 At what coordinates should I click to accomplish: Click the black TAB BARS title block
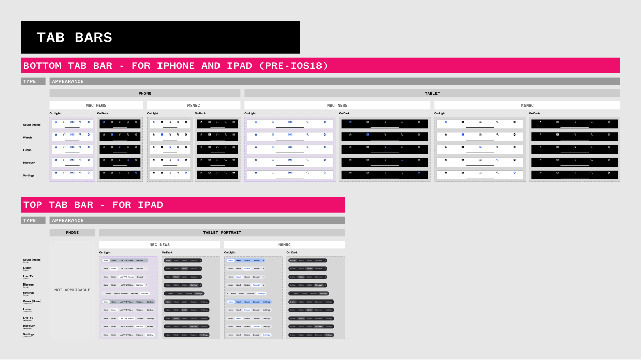160,37
